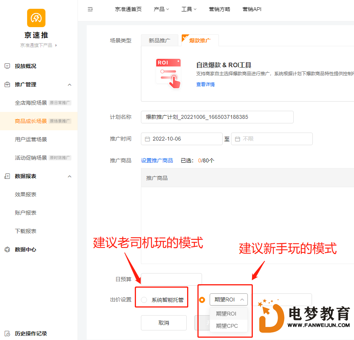Image resolution: width=354 pixels, height=340 pixels.
Task: Go to 京准通首页
Action: tap(128, 9)
